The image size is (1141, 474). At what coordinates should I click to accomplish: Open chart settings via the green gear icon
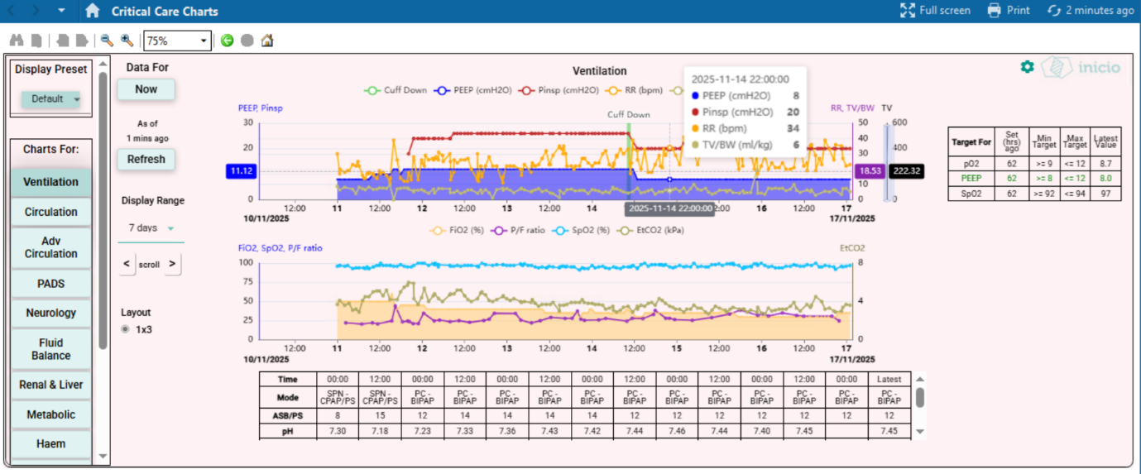[1027, 67]
